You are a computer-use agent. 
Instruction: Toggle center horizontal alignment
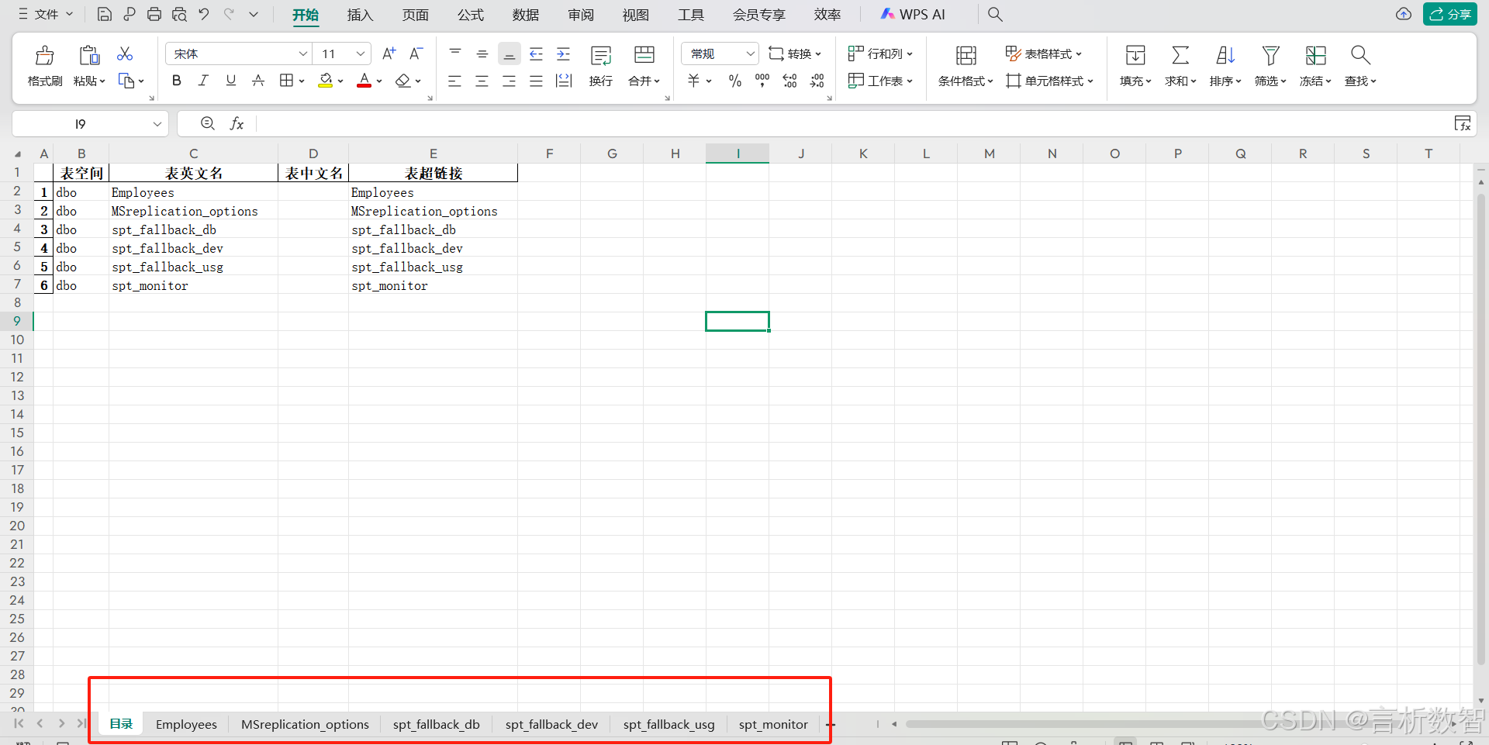click(x=482, y=81)
